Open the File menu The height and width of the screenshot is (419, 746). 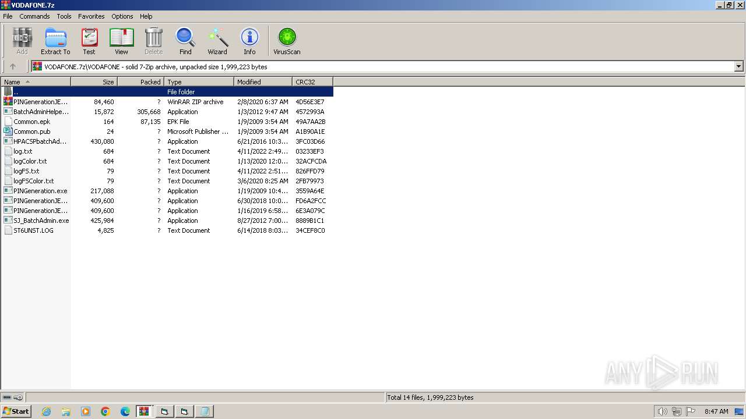[8, 16]
